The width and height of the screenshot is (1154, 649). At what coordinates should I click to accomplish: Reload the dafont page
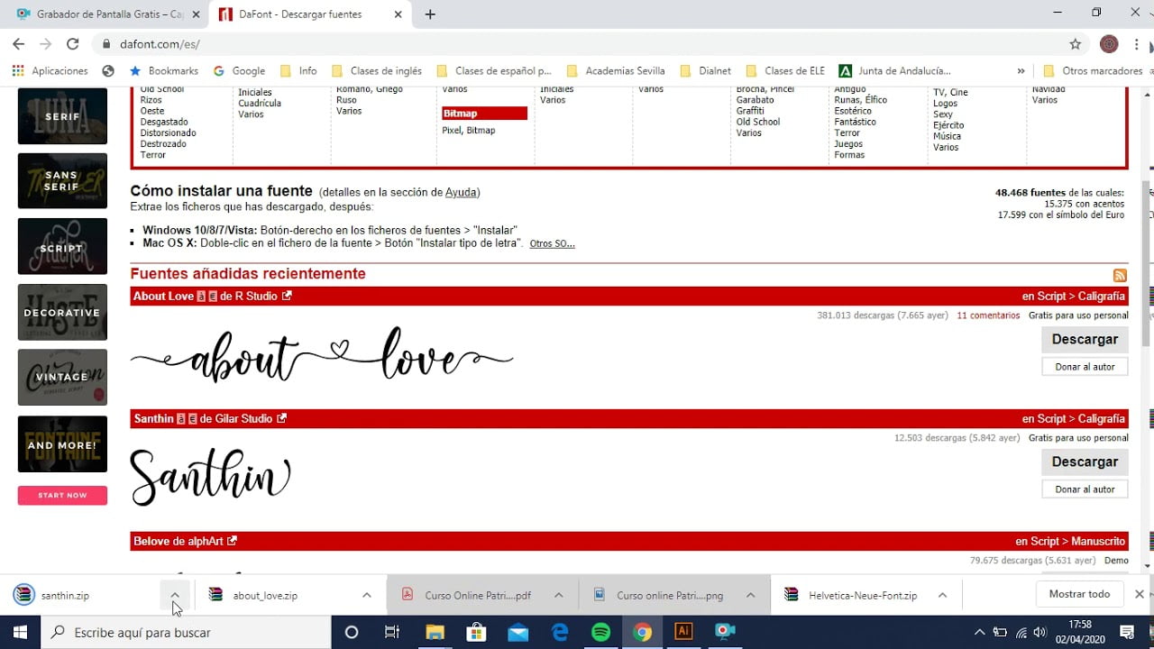click(x=73, y=43)
